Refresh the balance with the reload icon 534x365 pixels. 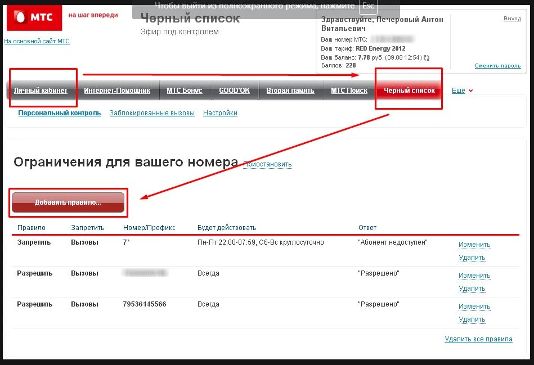[427, 58]
